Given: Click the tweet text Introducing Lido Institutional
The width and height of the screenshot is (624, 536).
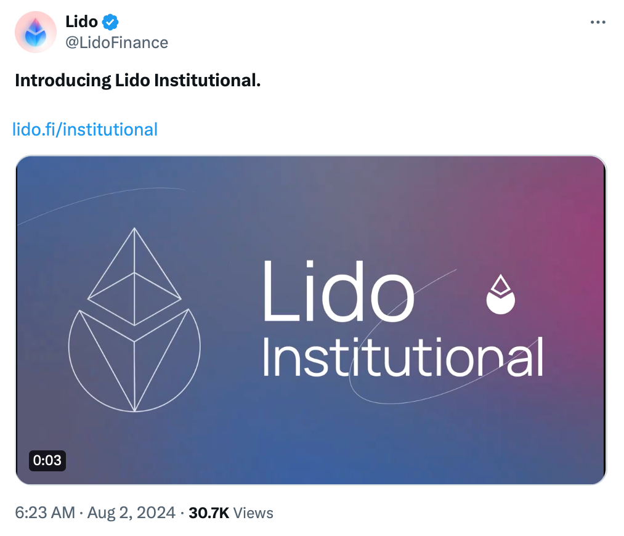Looking at the screenshot, I should [137, 80].
